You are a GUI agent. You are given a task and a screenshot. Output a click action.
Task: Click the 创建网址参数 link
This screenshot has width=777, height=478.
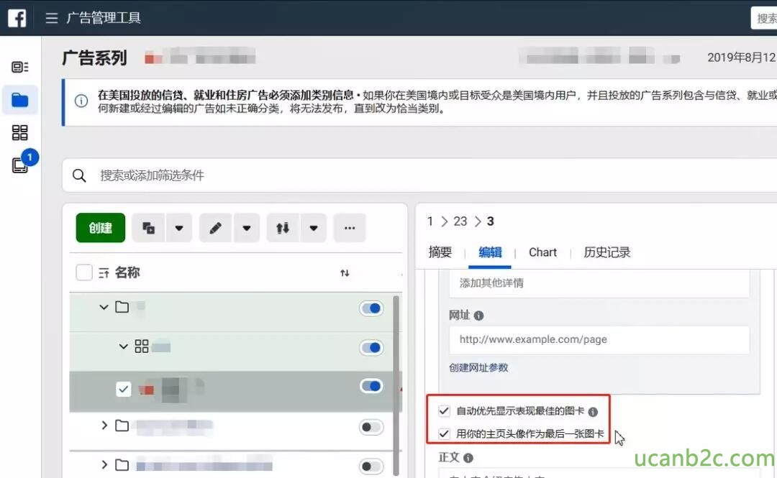[x=478, y=367]
